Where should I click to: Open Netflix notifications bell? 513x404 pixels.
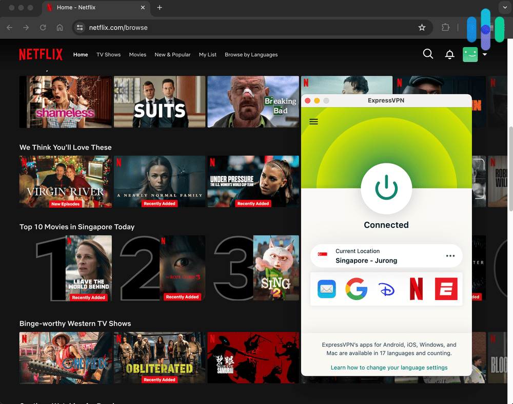(449, 54)
